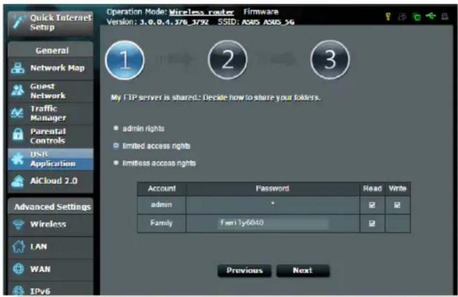Viewport: 458px width, 297px height.
Task: Open Wireless advanced settings
Action: 51,224
